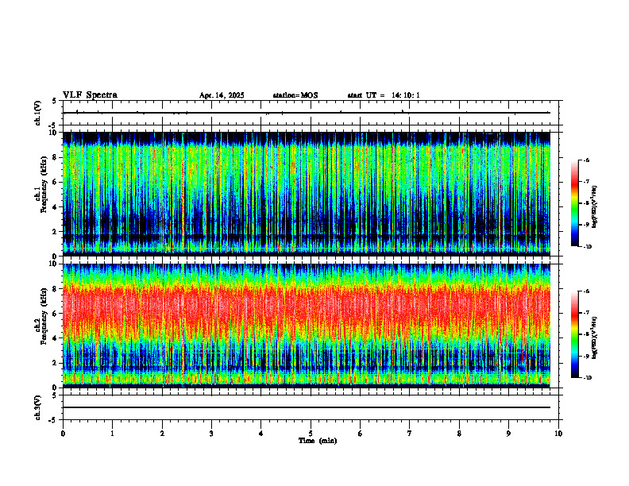Viewport: 629px width, 486px height.
Task: Click time axis tick label "1"
Action: click(112, 434)
